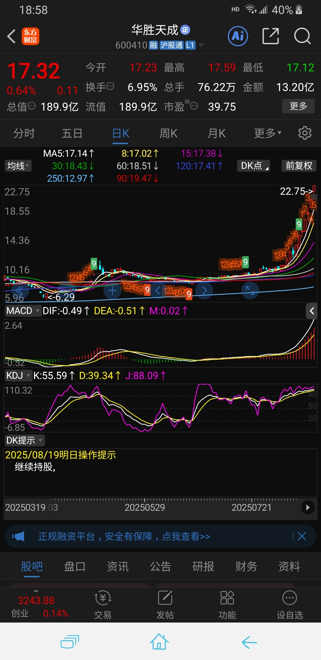Image resolution: width=321 pixels, height=660 pixels.
Task: Open the 发帖 post icon
Action: (165, 605)
